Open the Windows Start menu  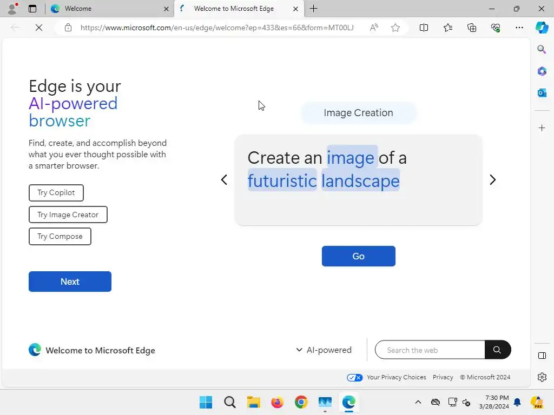tap(206, 402)
